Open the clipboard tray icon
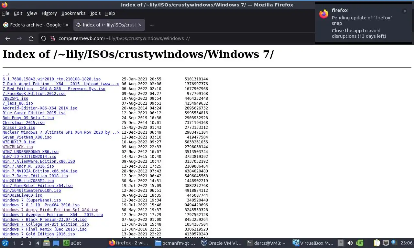 pyautogui.click(x=377, y=243)
